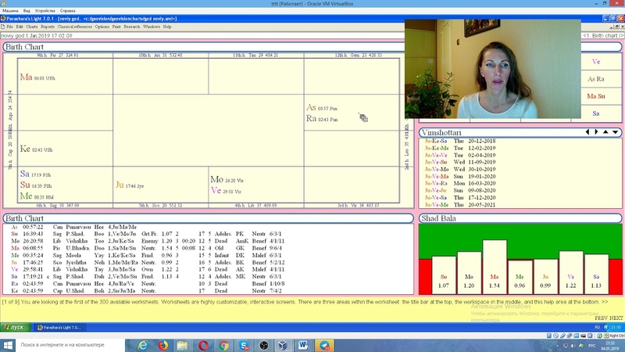Viewport: 625px width, 352px height.
Task: Click the Mo 26:20 Vis chart entry
Action: tap(227, 180)
